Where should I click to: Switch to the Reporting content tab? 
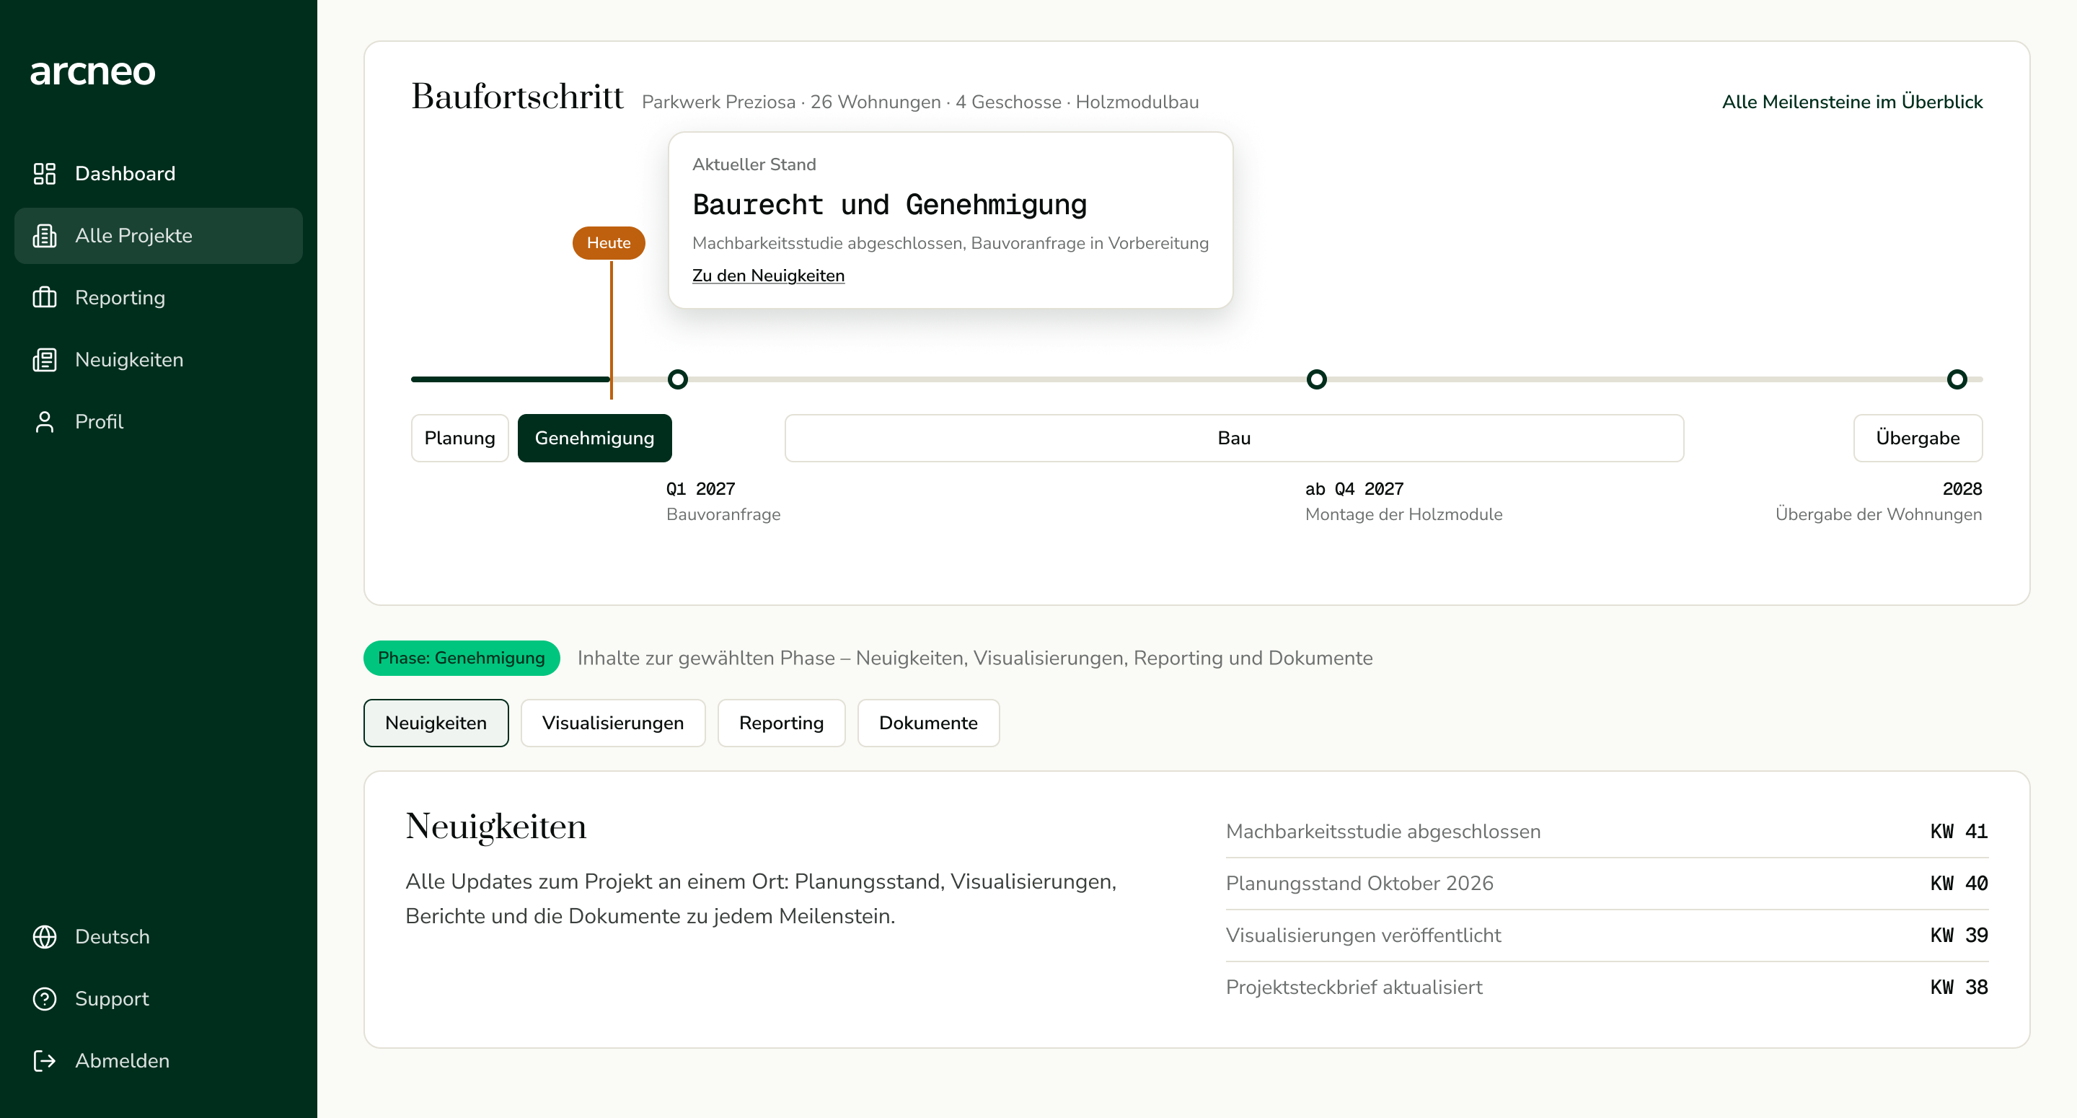pyautogui.click(x=781, y=723)
